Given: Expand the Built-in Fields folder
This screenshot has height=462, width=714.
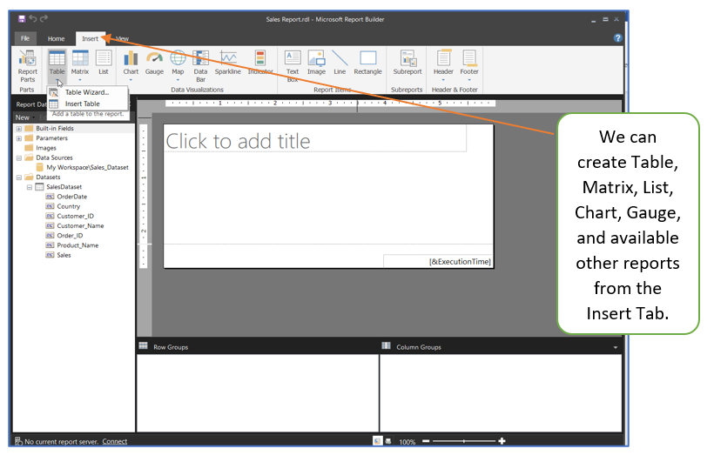Looking at the screenshot, I should (x=18, y=129).
